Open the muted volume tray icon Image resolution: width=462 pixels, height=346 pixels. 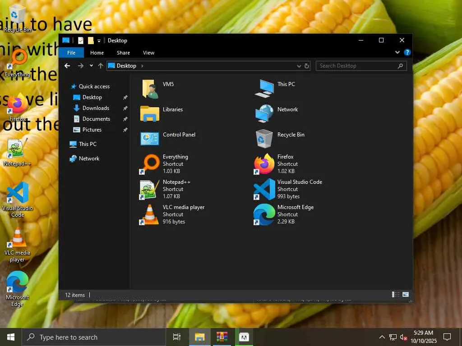[403, 337]
